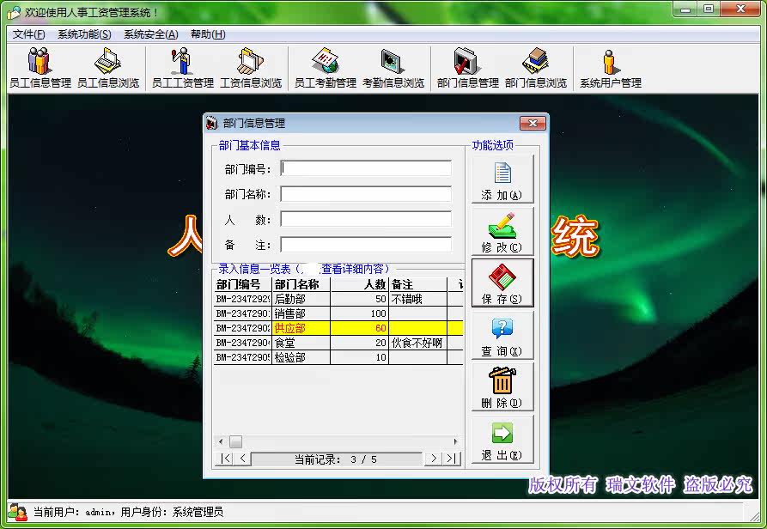Click 修改(C) to modify the record

pyautogui.click(x=502, y=231)
